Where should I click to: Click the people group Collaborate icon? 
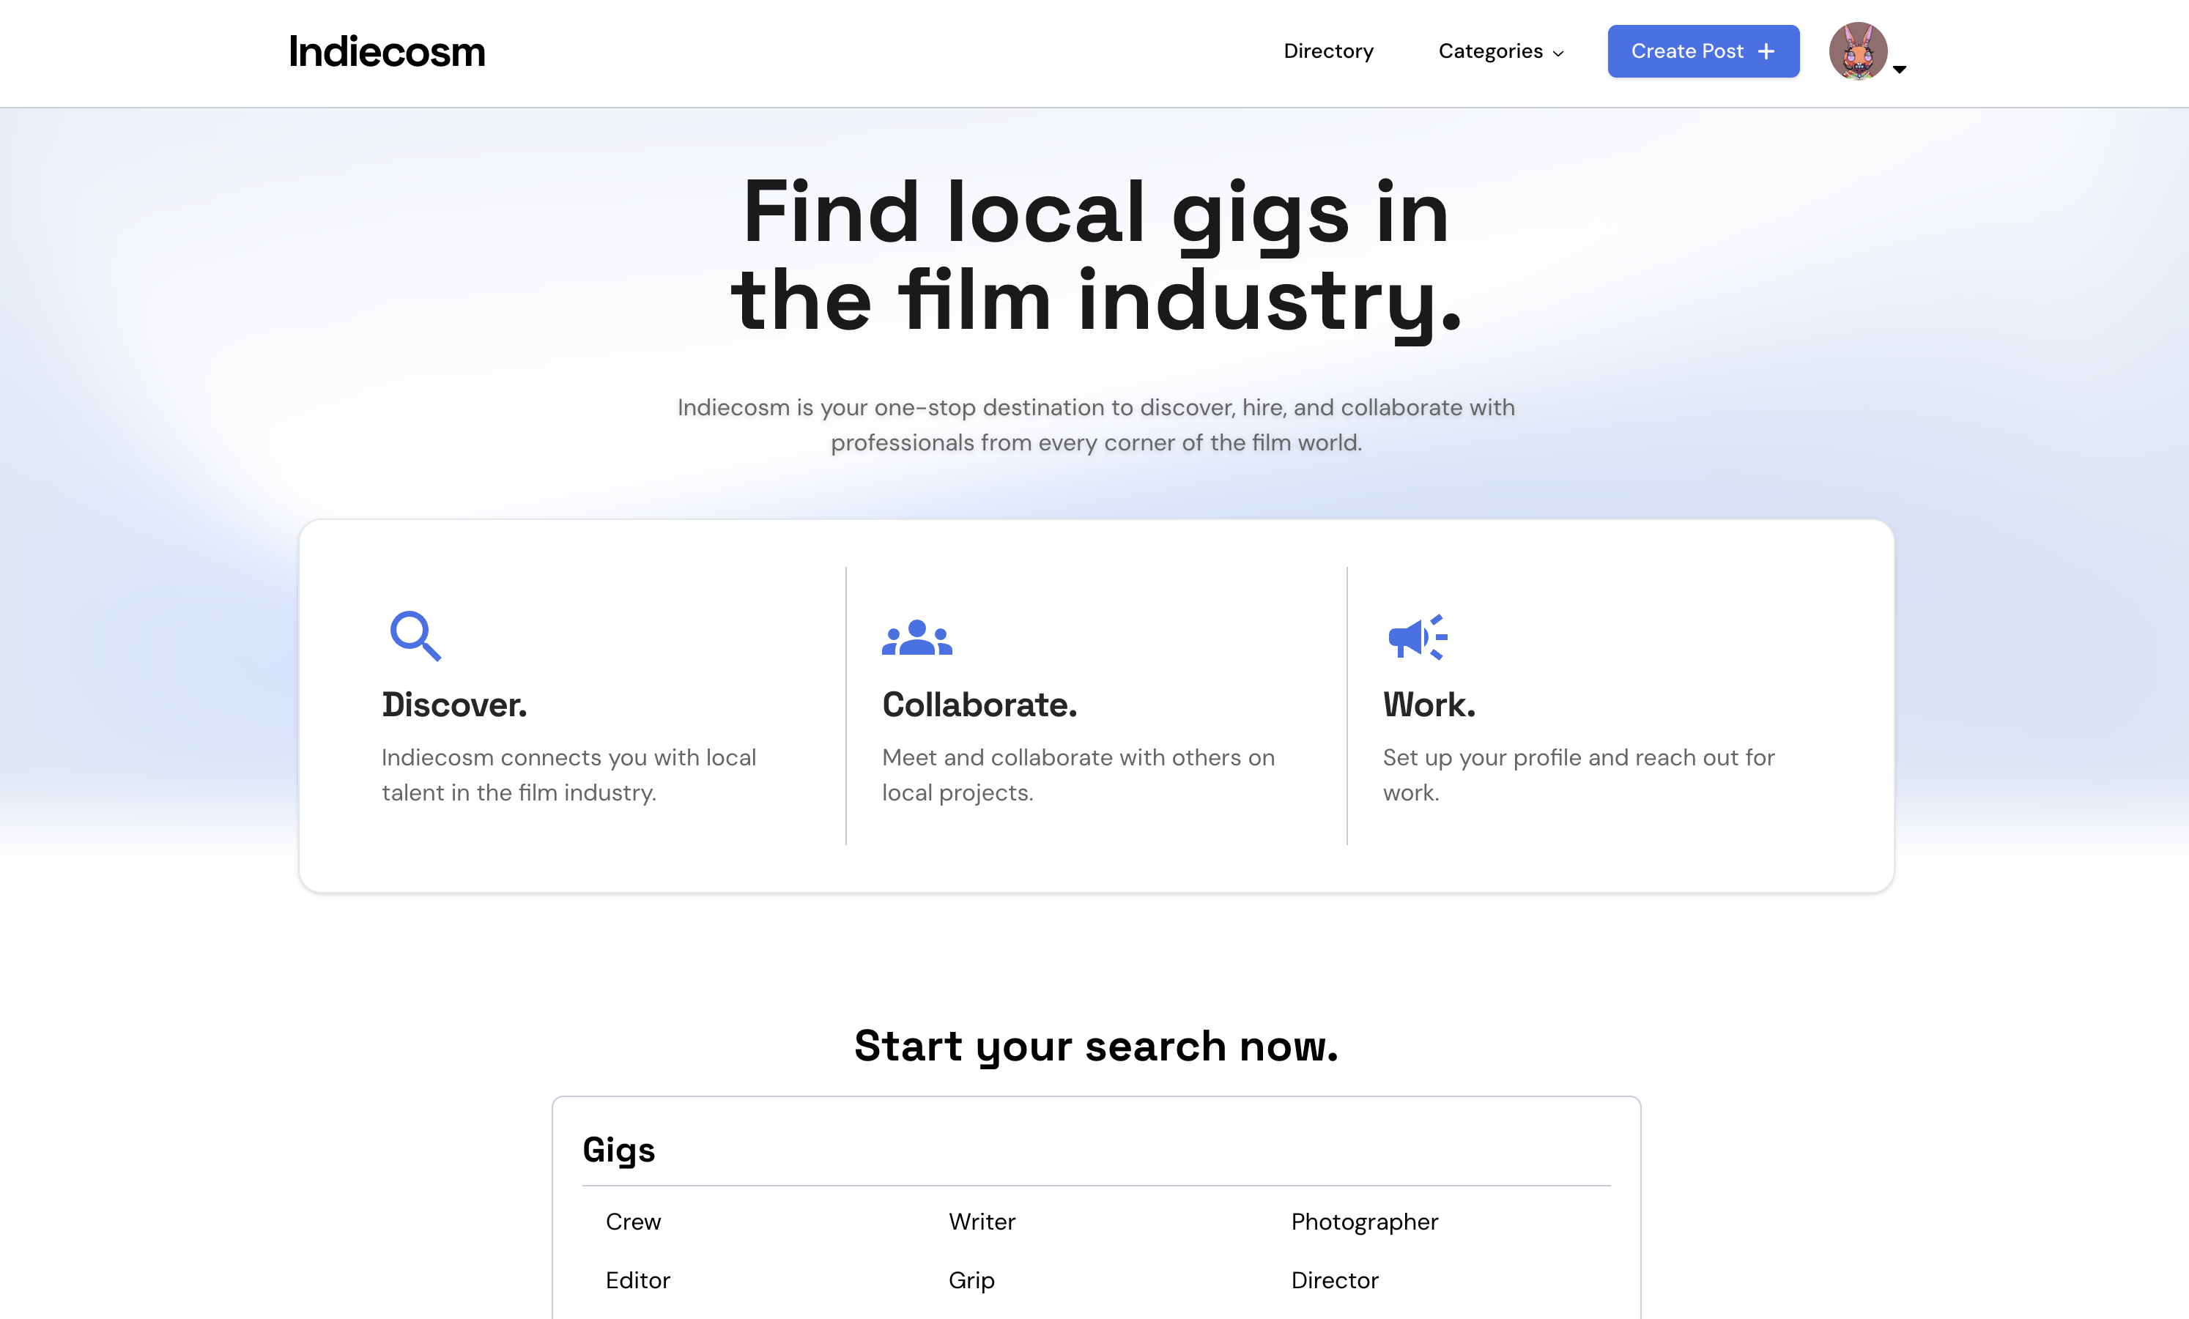coord(916,637)
